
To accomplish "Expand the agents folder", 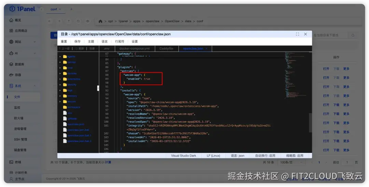I will point(60,57).
